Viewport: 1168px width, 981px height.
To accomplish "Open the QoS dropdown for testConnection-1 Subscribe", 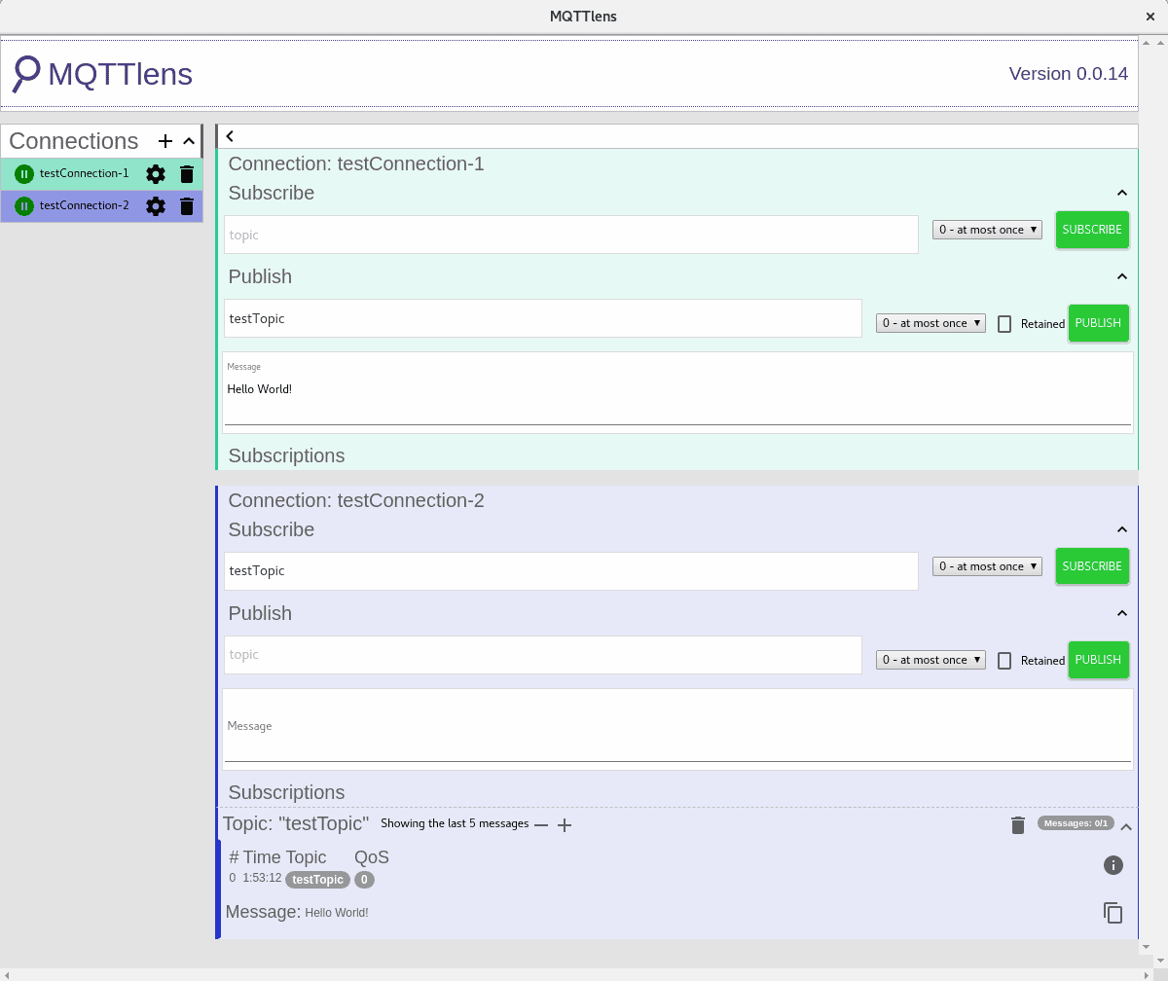I will click(x=986, y=229).
